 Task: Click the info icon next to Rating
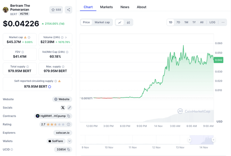click(x=69, y=124)
